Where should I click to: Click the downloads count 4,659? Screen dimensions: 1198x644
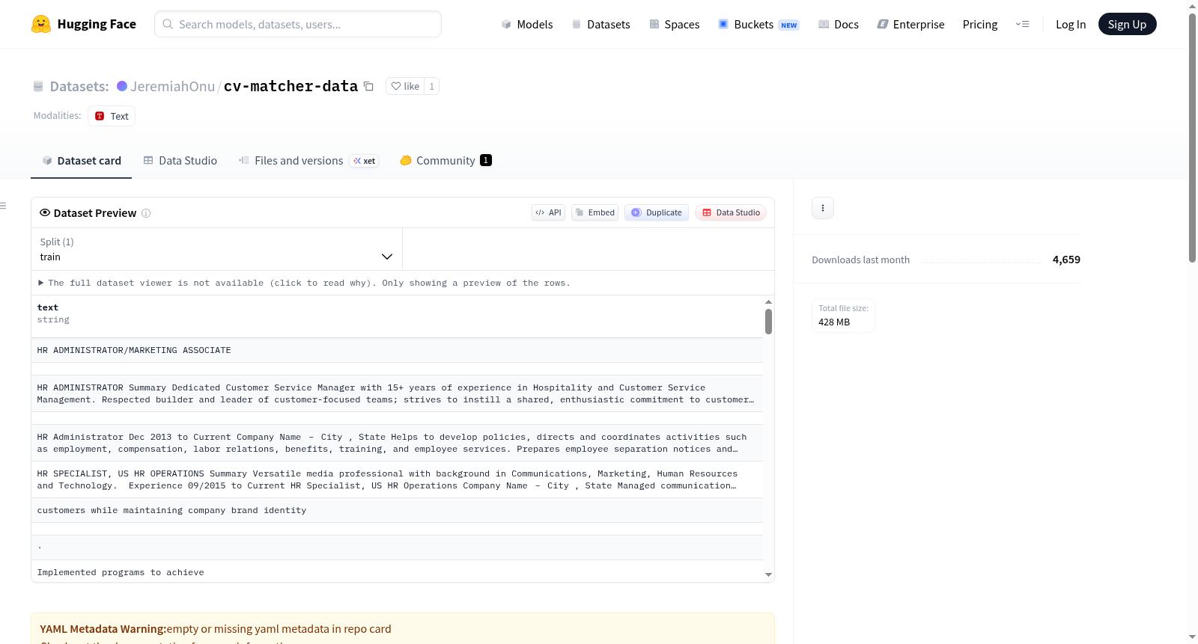[x=1066, y=260]
